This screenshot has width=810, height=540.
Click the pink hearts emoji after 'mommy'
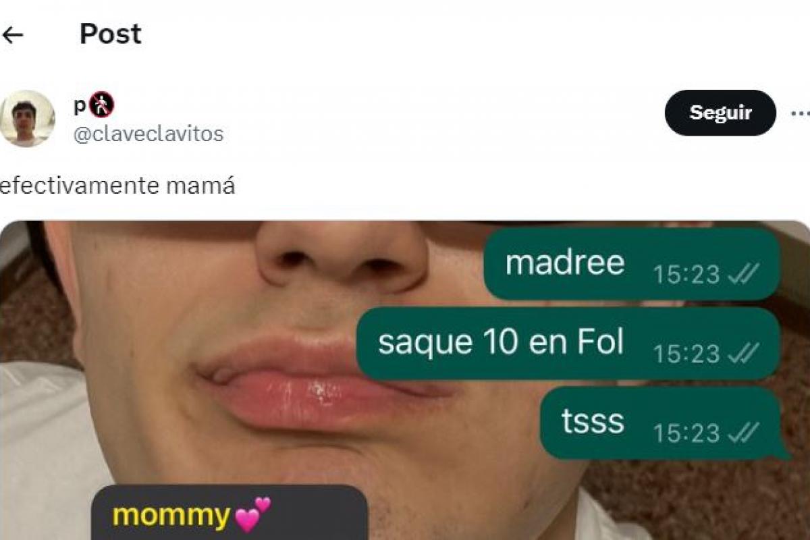252,514
